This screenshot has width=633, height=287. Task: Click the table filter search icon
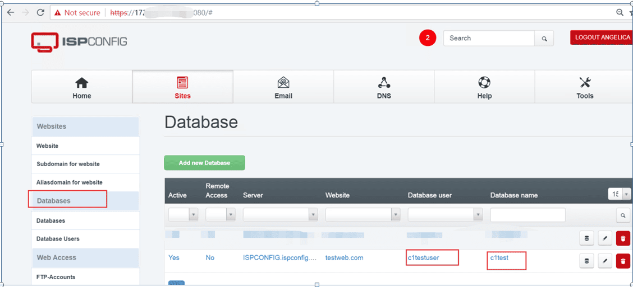pyautogui.click(x=623, y=215)
